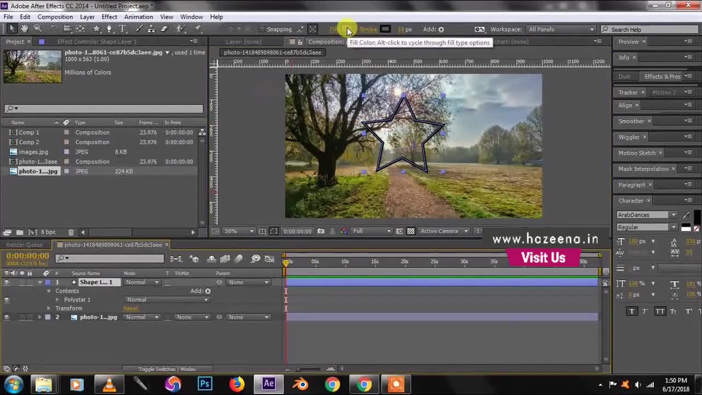Click the Stroke color swatch in toolbar
Screen dimensions: 702x395
[386, 30]
